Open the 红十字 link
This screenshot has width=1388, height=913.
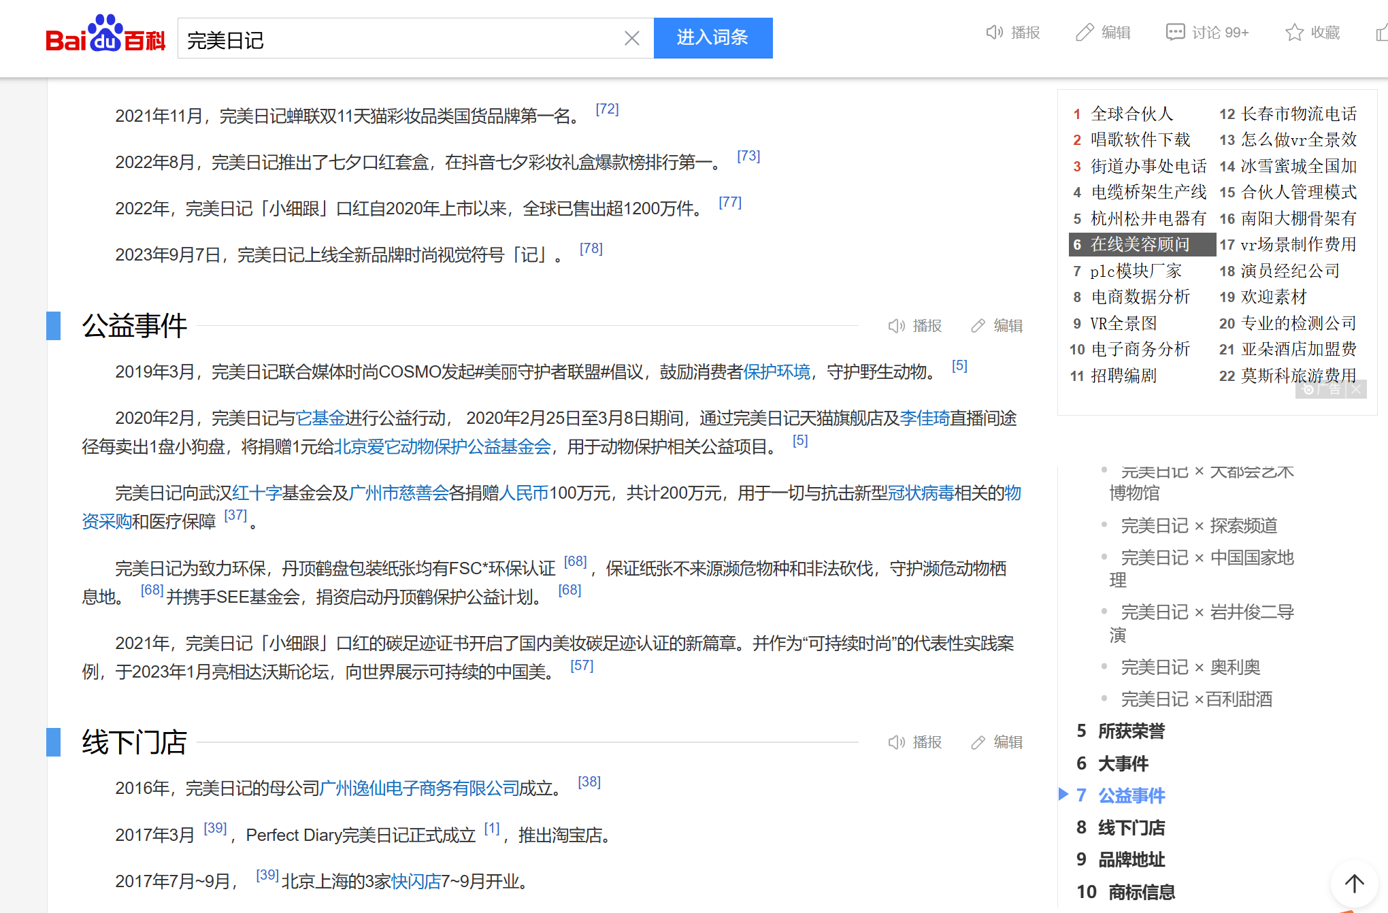pyautogui.click(x=257, y=493)
